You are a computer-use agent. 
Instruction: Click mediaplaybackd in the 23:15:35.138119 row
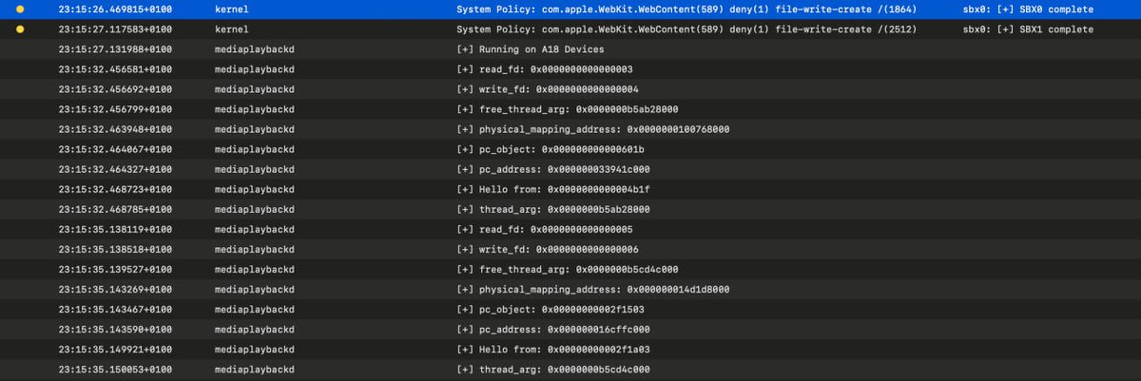click(255, 229)
